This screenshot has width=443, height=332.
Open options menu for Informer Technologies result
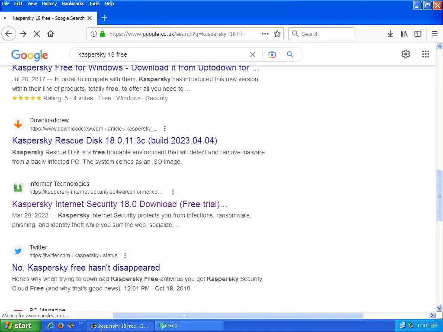173,192
